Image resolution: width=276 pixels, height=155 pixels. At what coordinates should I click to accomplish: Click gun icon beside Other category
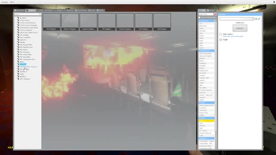(x=18, y=62)
